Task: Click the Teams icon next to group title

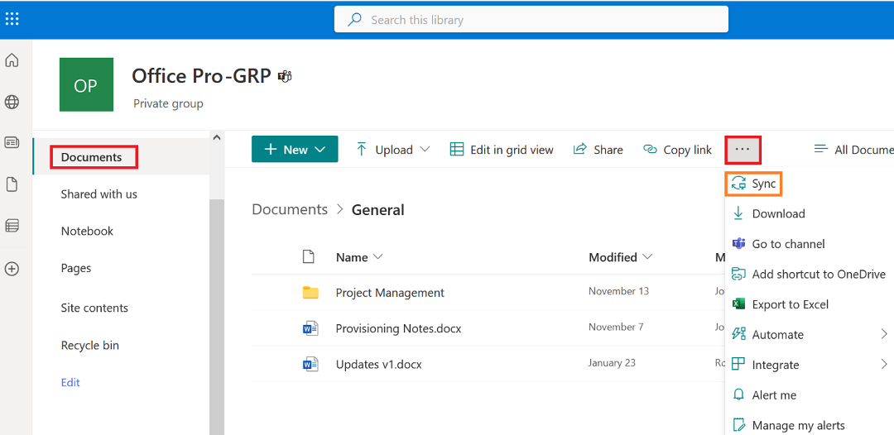Action: pyautogui.click(x=285, y=76)
